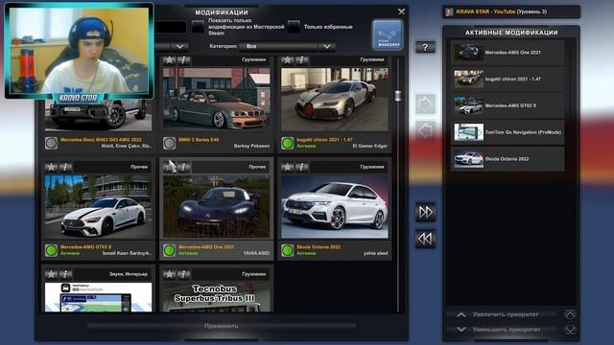Close the Модификации window
614x345 pixels.
(401, 11)
